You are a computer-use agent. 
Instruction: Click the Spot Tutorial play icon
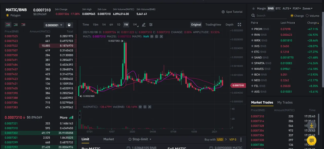tap(223, 12)
